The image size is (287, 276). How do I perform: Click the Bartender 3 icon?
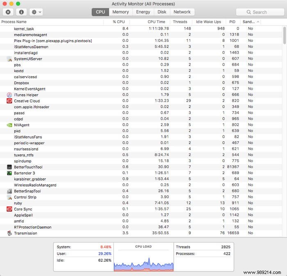click(x=9, y=173)
